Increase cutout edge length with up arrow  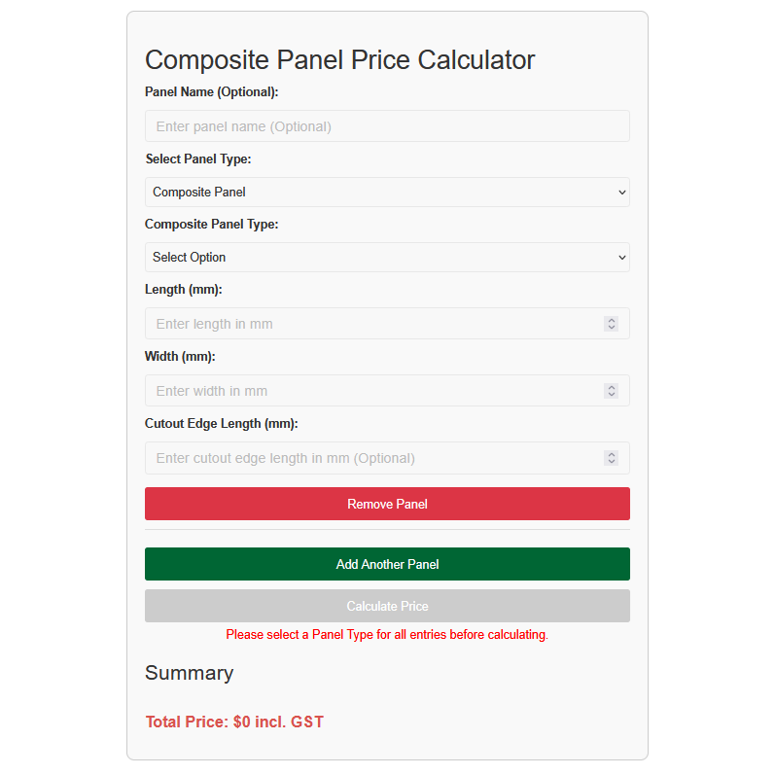pos(612,454)
